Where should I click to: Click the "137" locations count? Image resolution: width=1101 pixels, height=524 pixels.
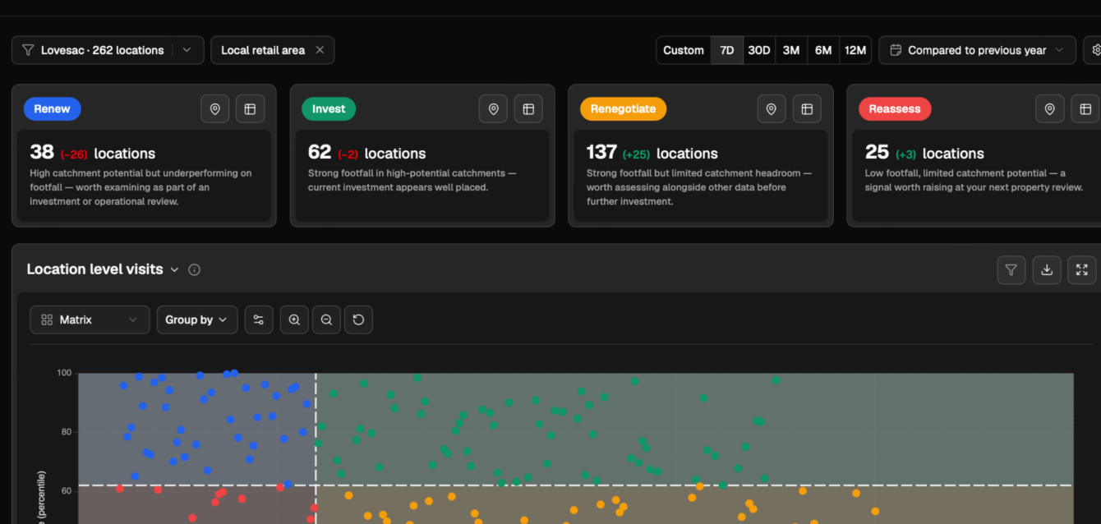601,153
